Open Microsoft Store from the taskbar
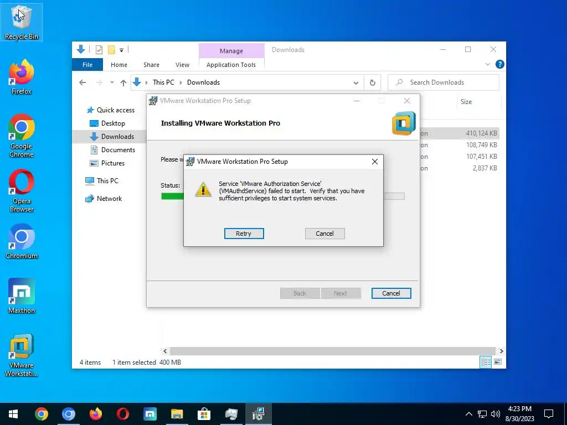Image resolution: width=567 pixels, height=425 pixels. pos(204,414)
